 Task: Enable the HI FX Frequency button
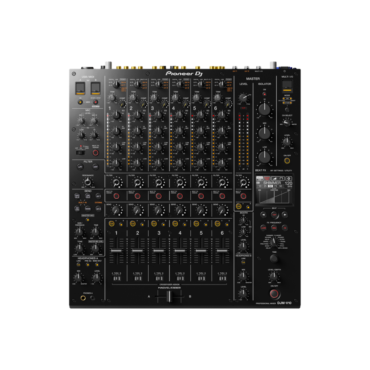coord(285,227)
